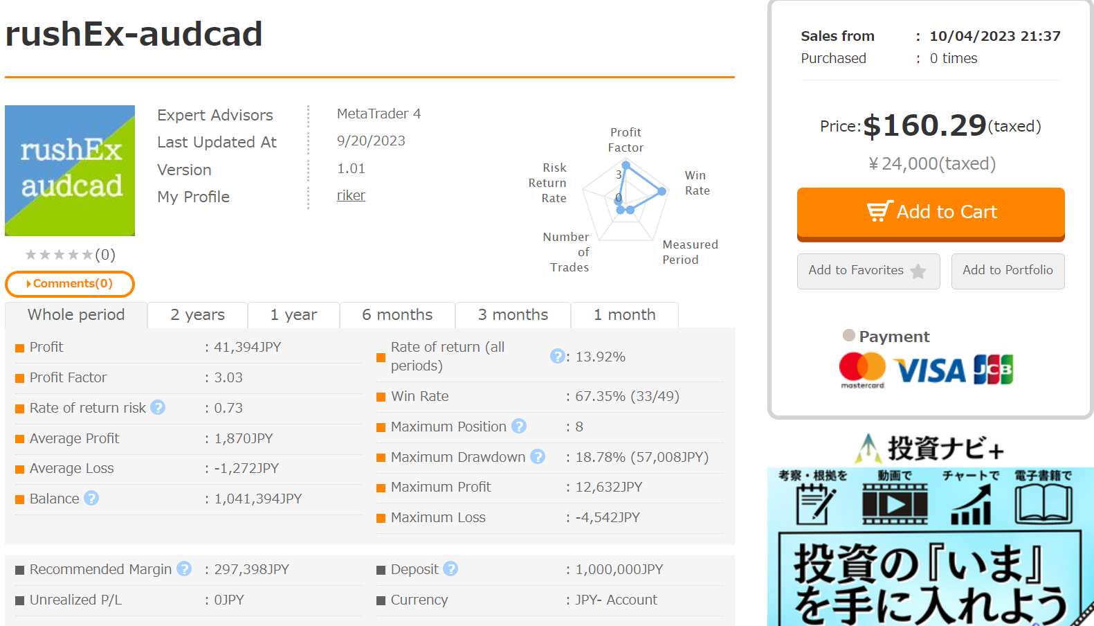Screen dimensions: 1094x626
Task: Click the price $160.29
Action: point(924,125)
